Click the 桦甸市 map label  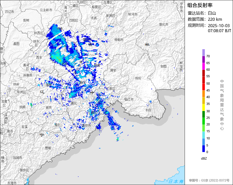[119, 40]
